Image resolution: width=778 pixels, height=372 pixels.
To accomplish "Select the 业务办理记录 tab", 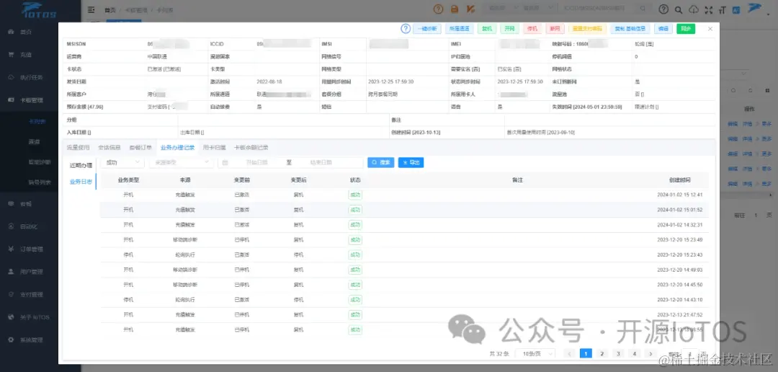I will point(177,148).
